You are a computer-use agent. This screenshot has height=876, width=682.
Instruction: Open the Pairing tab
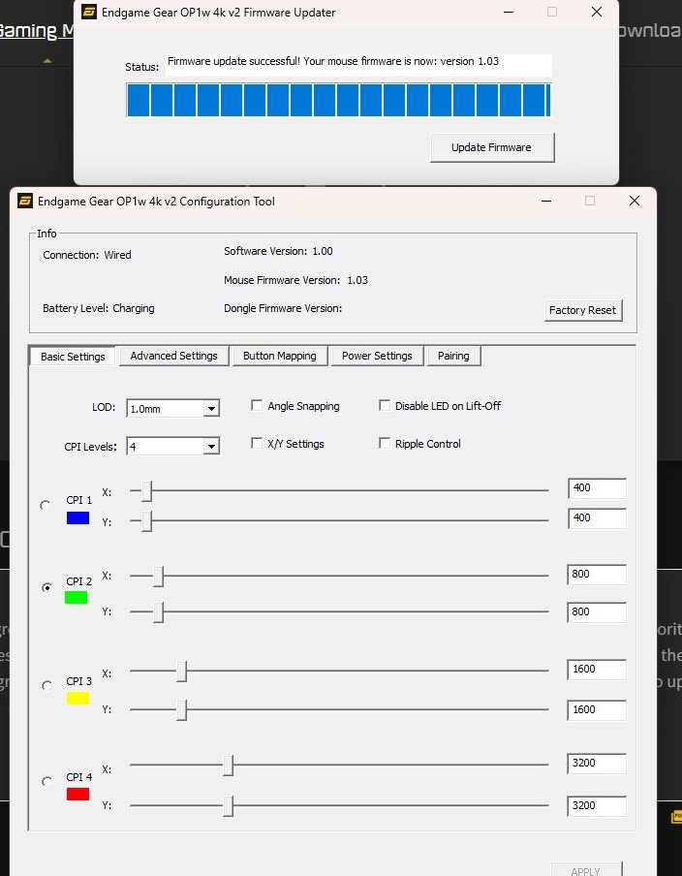tap(453, 356)
